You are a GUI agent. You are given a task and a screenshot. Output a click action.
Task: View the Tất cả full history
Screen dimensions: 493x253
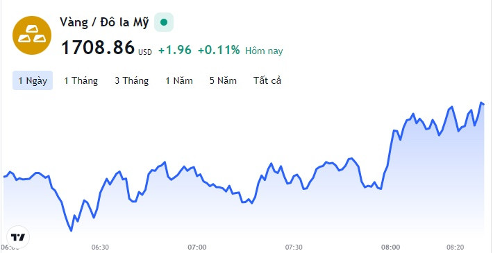click(x=267, y=80)
